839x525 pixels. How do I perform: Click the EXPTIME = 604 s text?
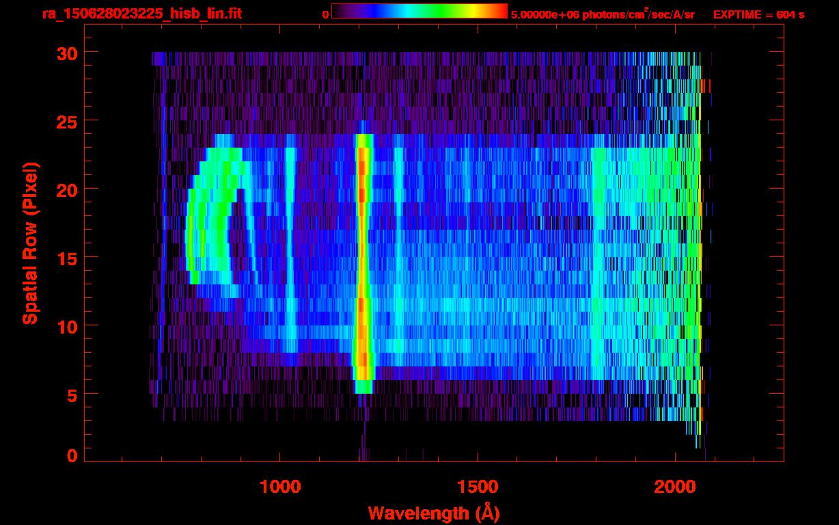(758, 14)
